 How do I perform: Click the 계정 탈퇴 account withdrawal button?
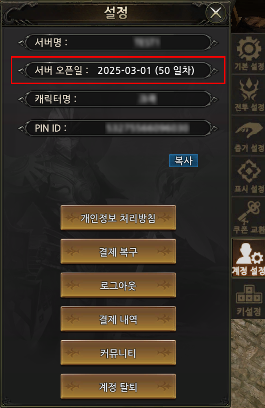(x=118, y=387)
